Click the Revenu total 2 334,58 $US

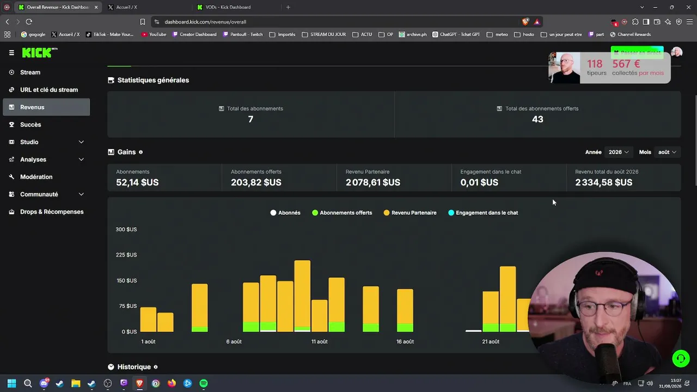pyautogui.click(x=604, y=182)
